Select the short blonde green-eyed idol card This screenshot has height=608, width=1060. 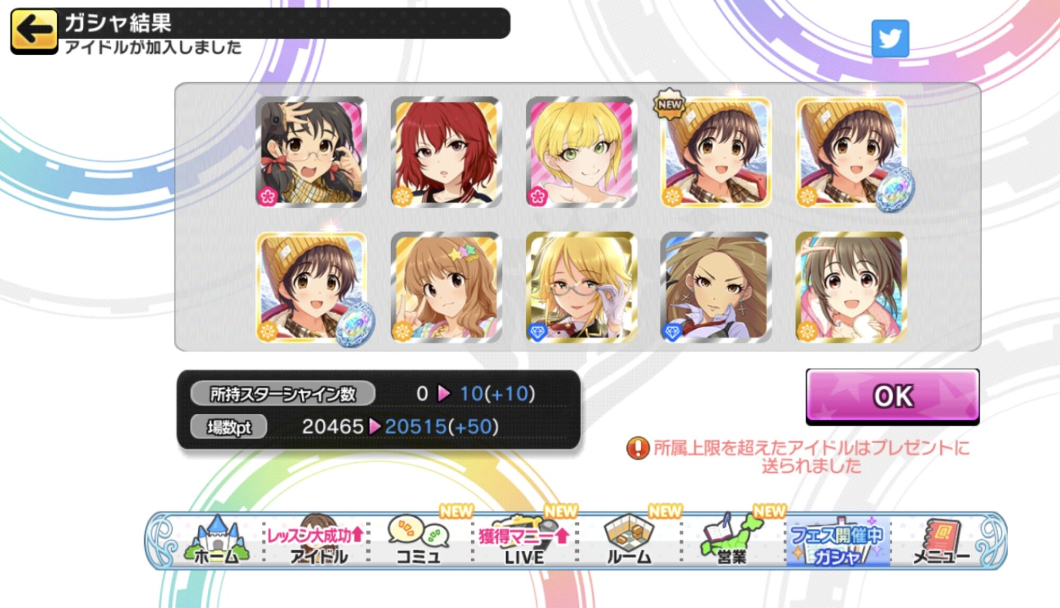[581, 152]
